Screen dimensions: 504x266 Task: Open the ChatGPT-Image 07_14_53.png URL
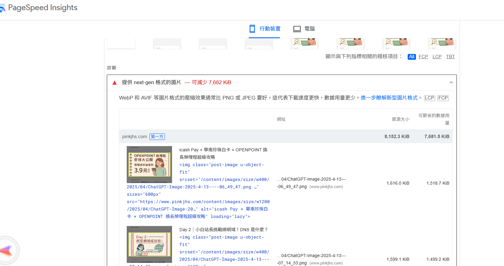(x=311, y=259)
